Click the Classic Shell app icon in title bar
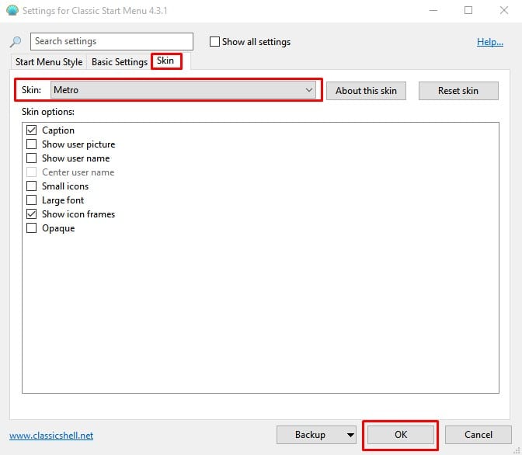522x455 pixels. 12,10
